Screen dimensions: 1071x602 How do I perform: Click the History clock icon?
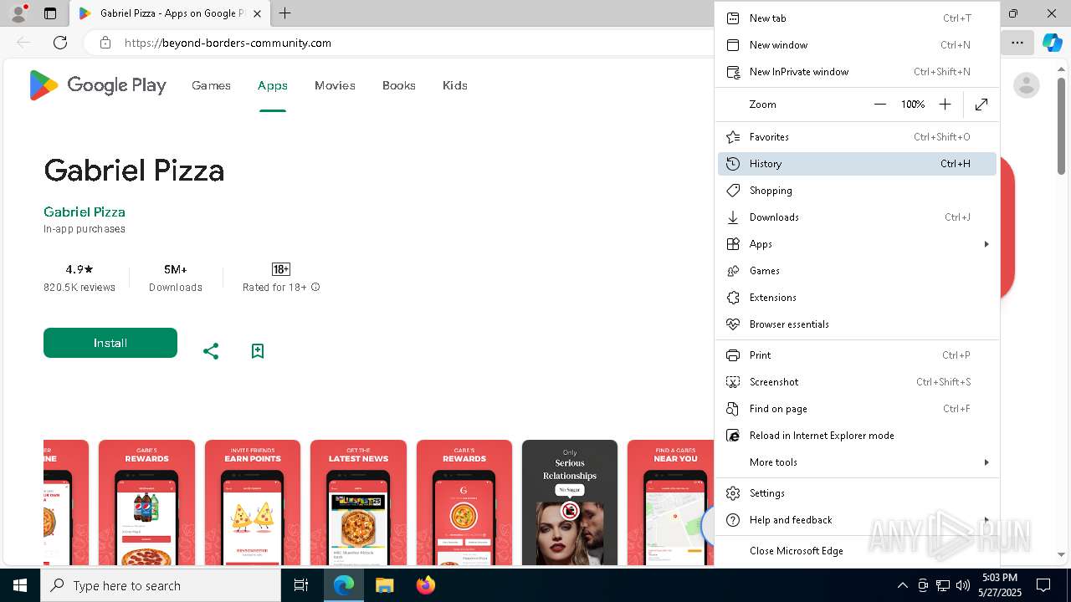(x=733, y=164)
